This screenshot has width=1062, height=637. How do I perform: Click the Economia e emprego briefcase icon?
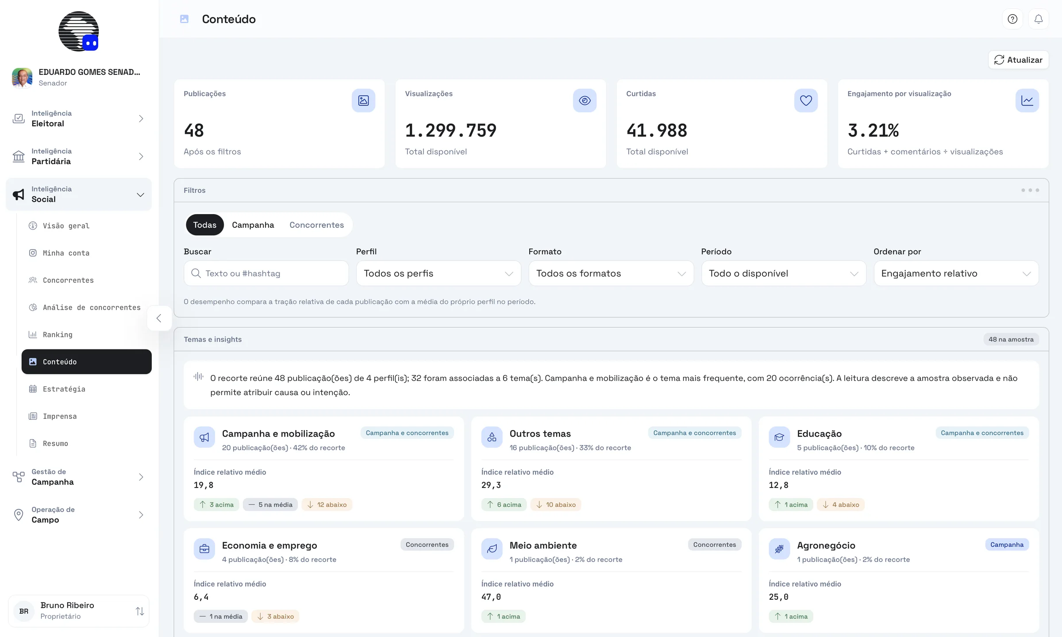pyautogui.click(x=204, y=549)
